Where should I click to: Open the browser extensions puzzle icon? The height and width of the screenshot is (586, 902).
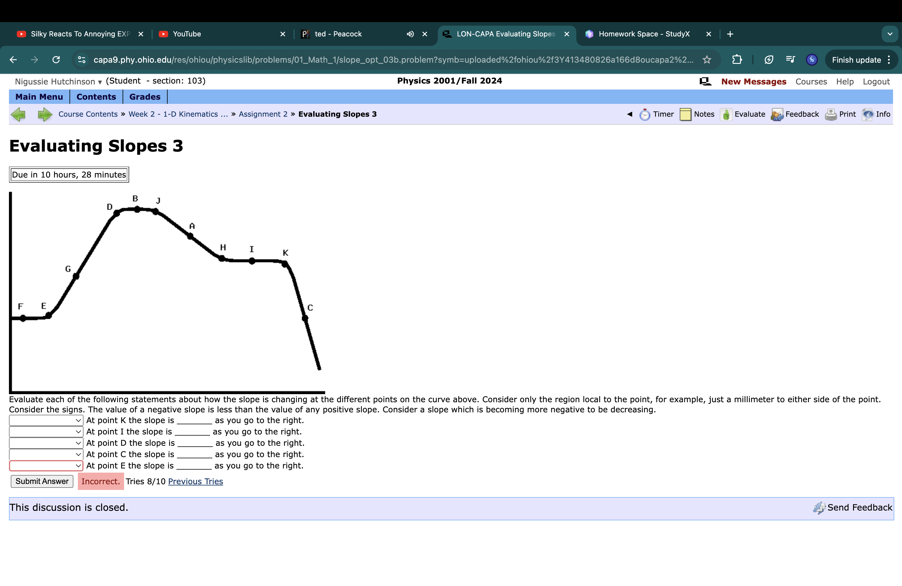tap(737, 60)
